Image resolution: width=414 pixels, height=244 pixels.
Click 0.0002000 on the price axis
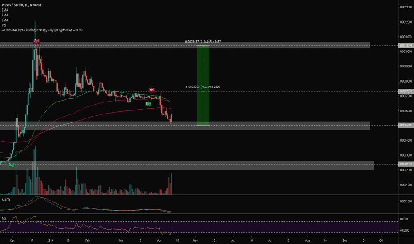click(406, 170)
